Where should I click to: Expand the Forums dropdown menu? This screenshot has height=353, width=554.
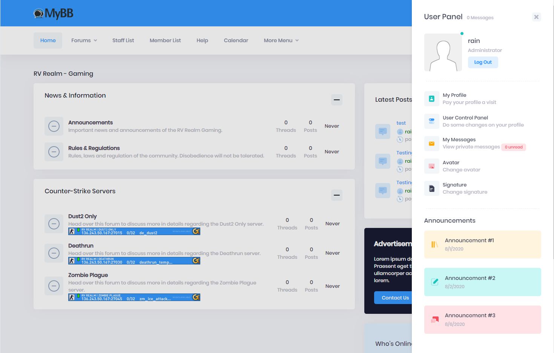pos(84,40)
